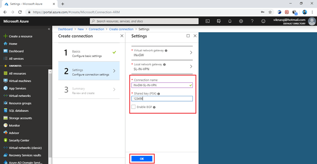
Task: Open the saved passwords key icon
Action: point(262,12)
